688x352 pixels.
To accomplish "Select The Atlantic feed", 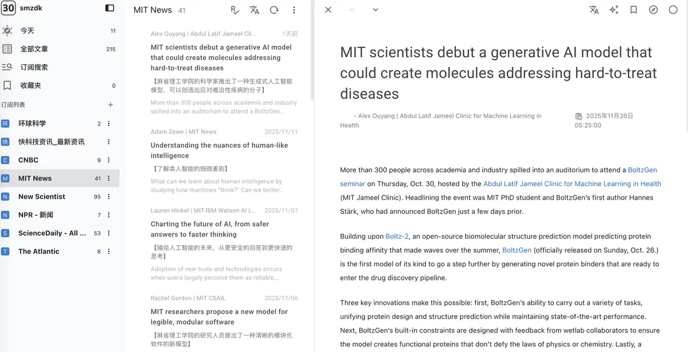I will (38, 251).
